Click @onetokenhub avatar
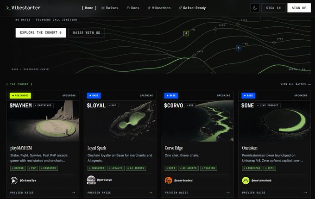This screenshot has height=199, width=315. coord(246,180)
